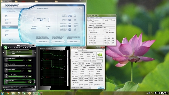
Task: Click the BIOS save chip icon in GPU-Z
Action: coord(102,61)
